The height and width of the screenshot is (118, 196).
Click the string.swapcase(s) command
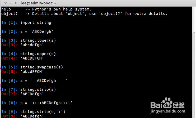tap(42, 67)
